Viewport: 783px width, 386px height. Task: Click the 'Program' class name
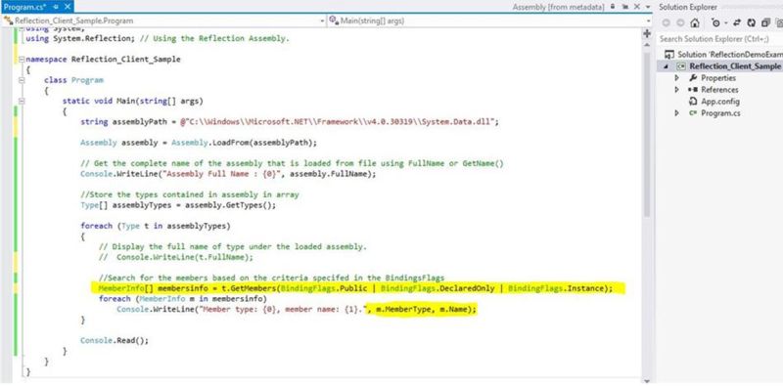coord(87,80)
